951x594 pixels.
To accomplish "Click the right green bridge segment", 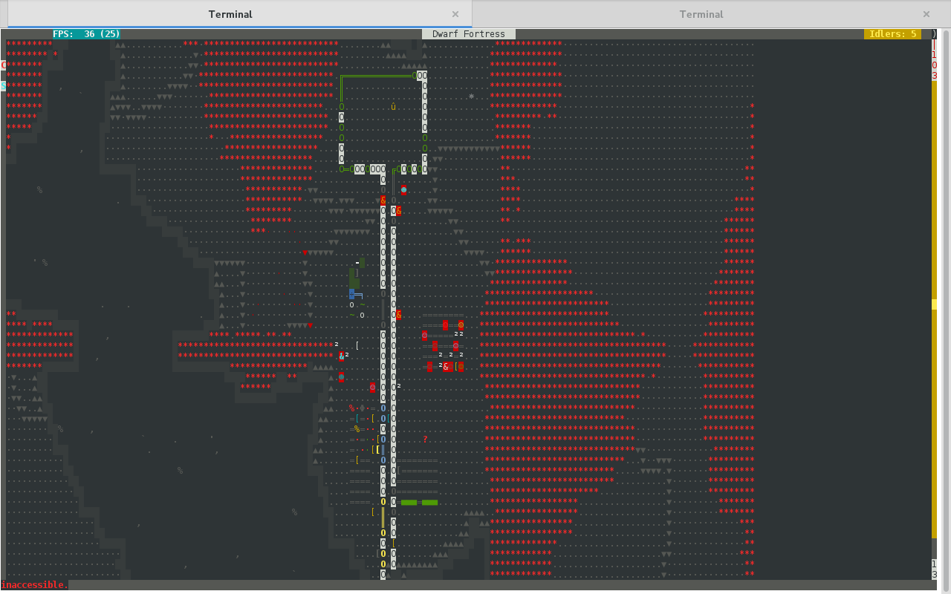I will pyautogui.click(x=430, y=503).
